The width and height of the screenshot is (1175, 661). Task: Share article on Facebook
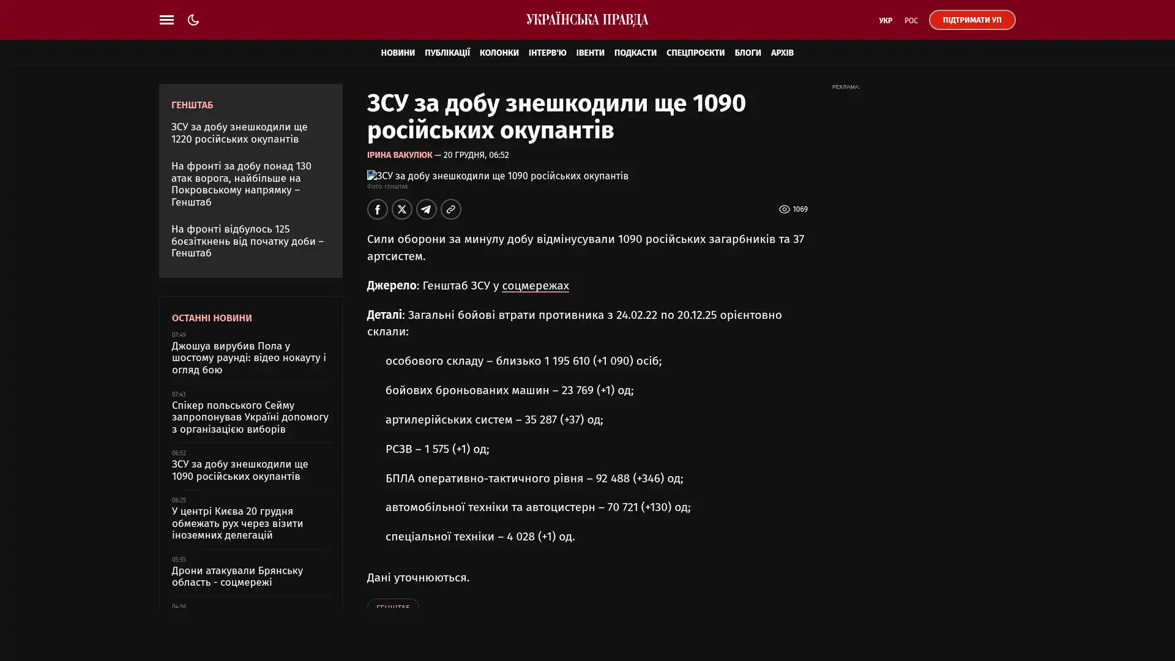click(378, 209)
